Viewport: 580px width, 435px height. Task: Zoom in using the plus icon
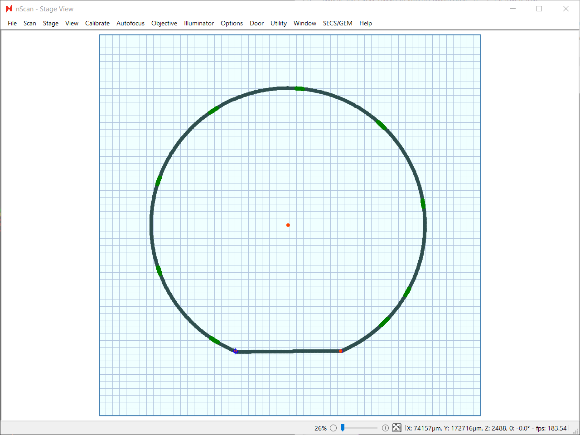(x=385, y=428)
